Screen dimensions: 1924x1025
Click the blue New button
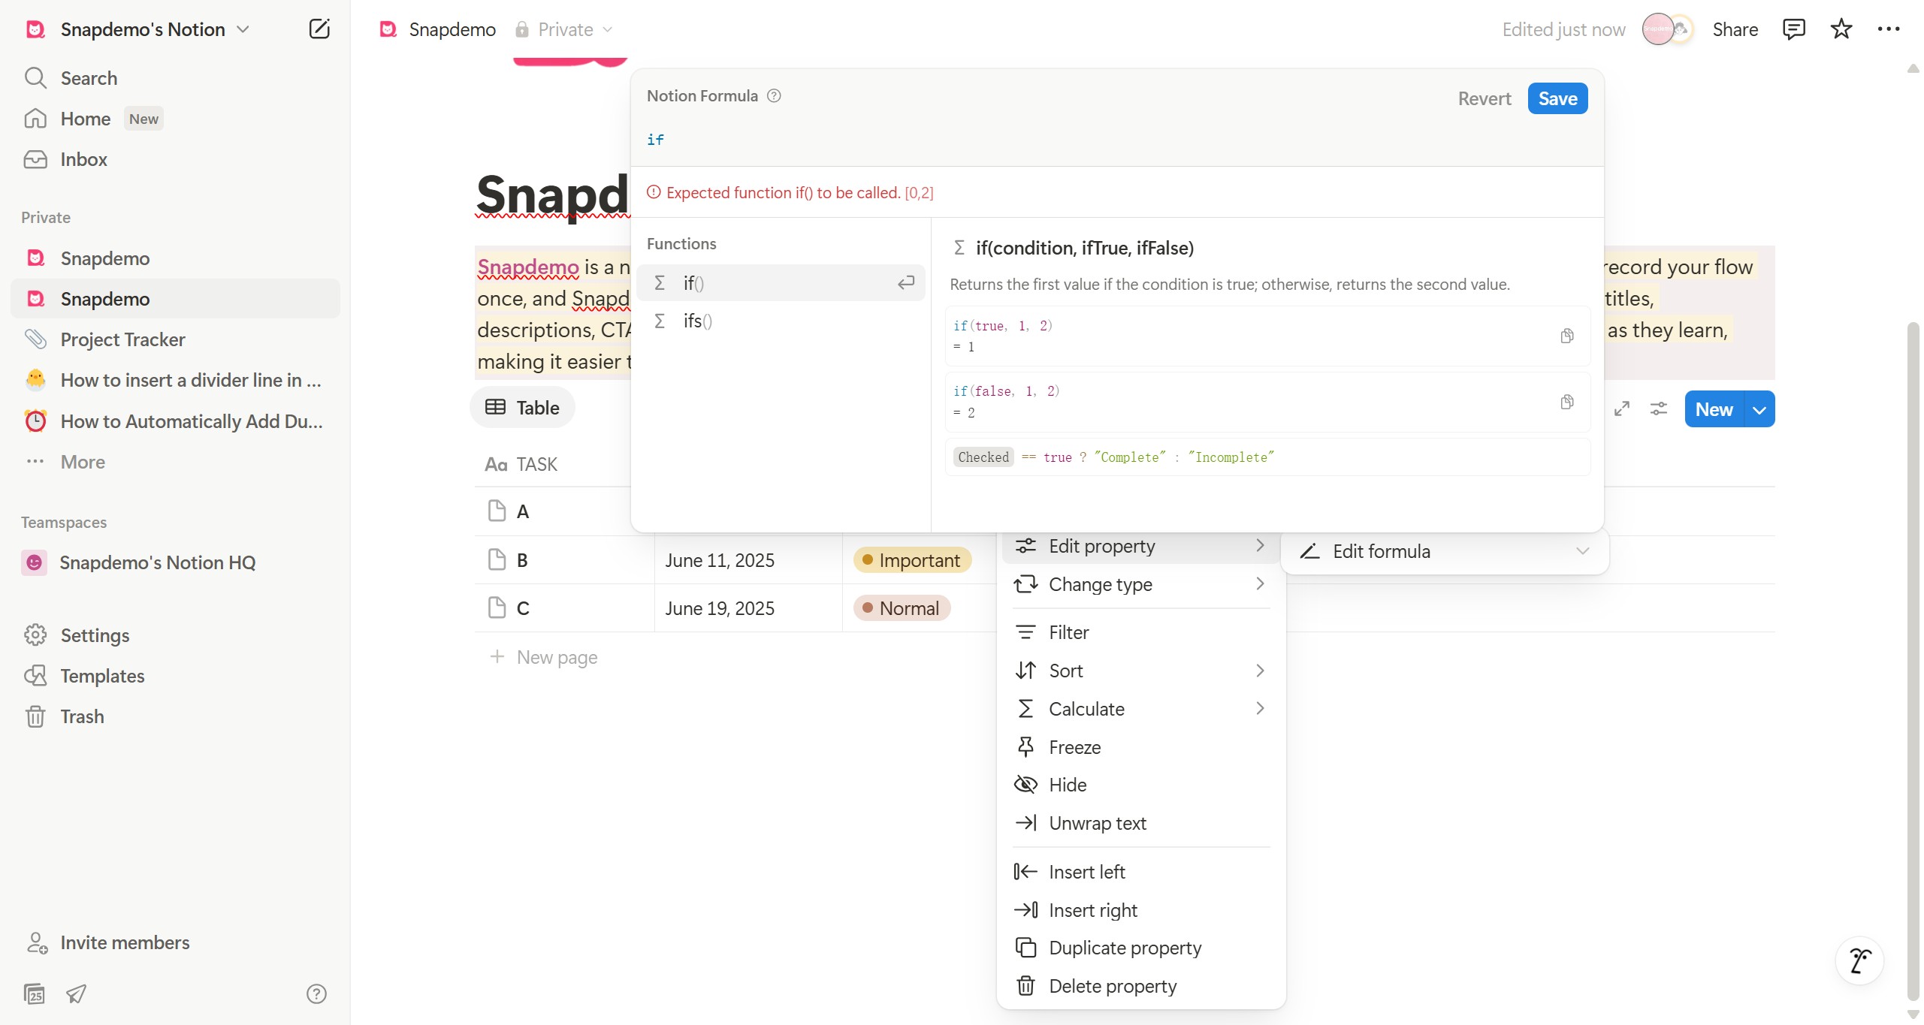(x=1714, y=408)
